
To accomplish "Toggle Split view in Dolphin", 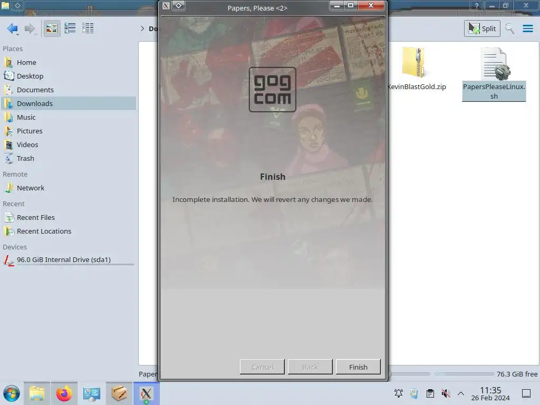I will [x=482, y=28].
